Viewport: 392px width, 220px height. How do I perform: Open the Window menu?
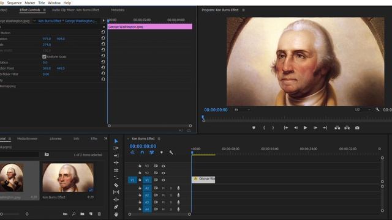(x=54, y=2)
